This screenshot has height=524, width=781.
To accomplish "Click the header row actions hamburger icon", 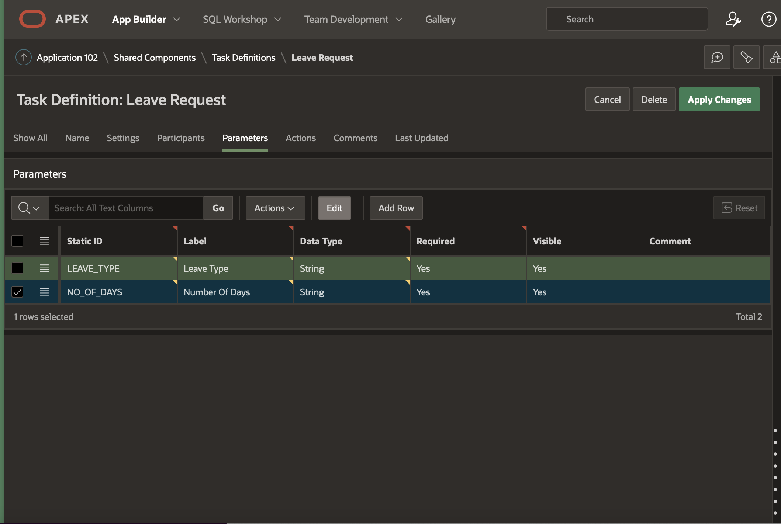I will click(44, 241).
